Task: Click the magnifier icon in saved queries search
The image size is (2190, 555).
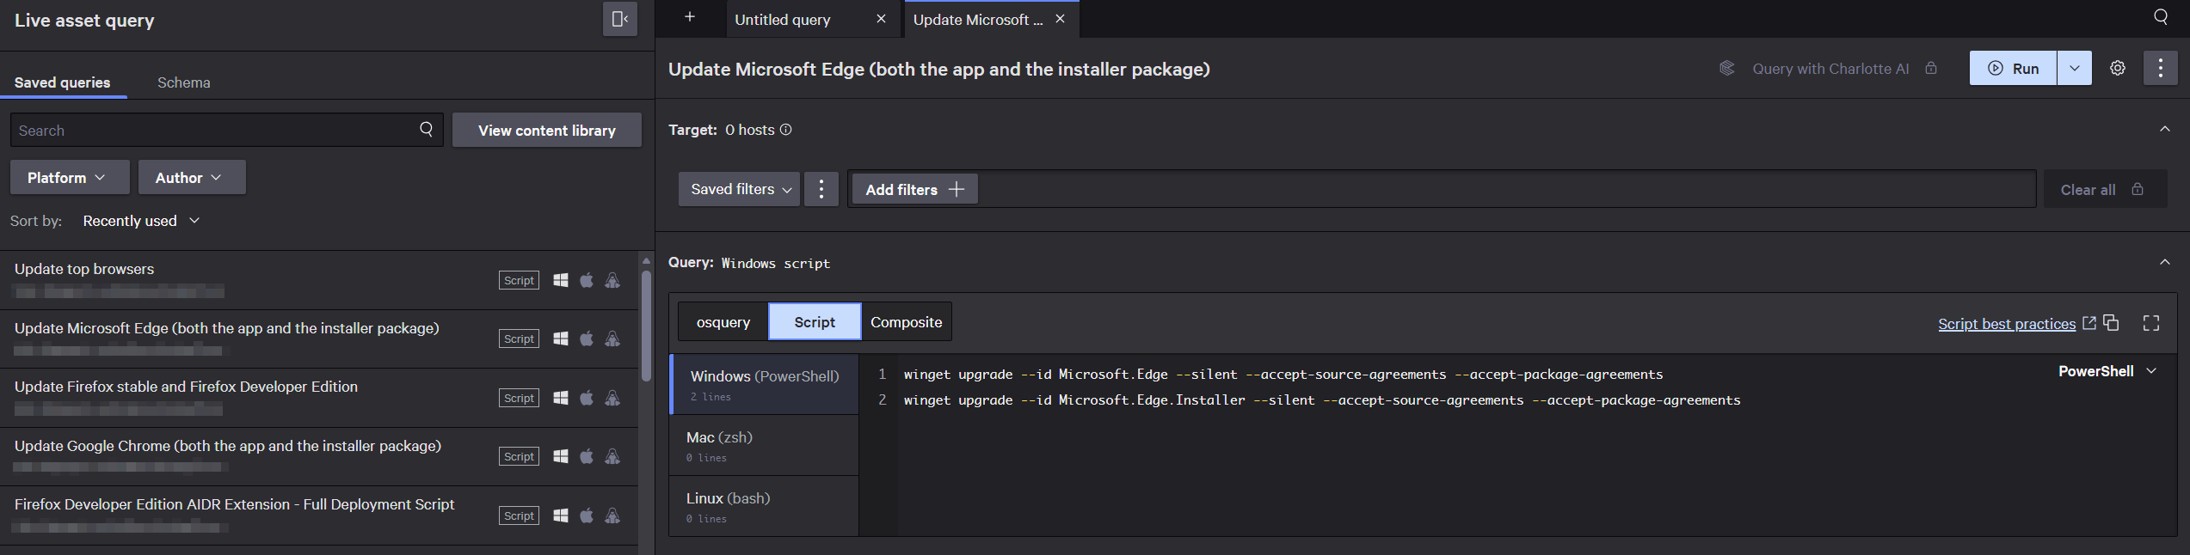Action: point(426,130)
